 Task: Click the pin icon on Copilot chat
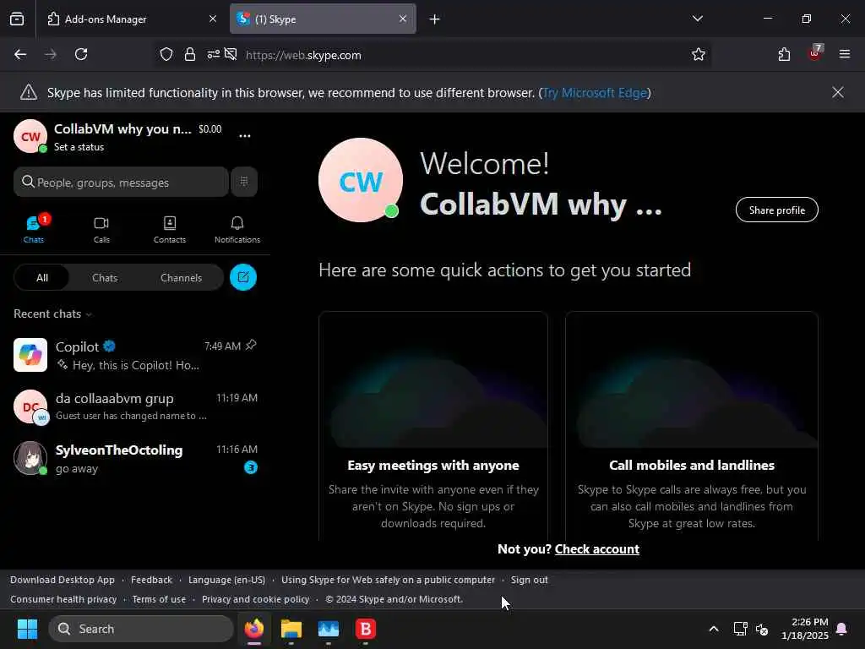click(x=251, y=345)
